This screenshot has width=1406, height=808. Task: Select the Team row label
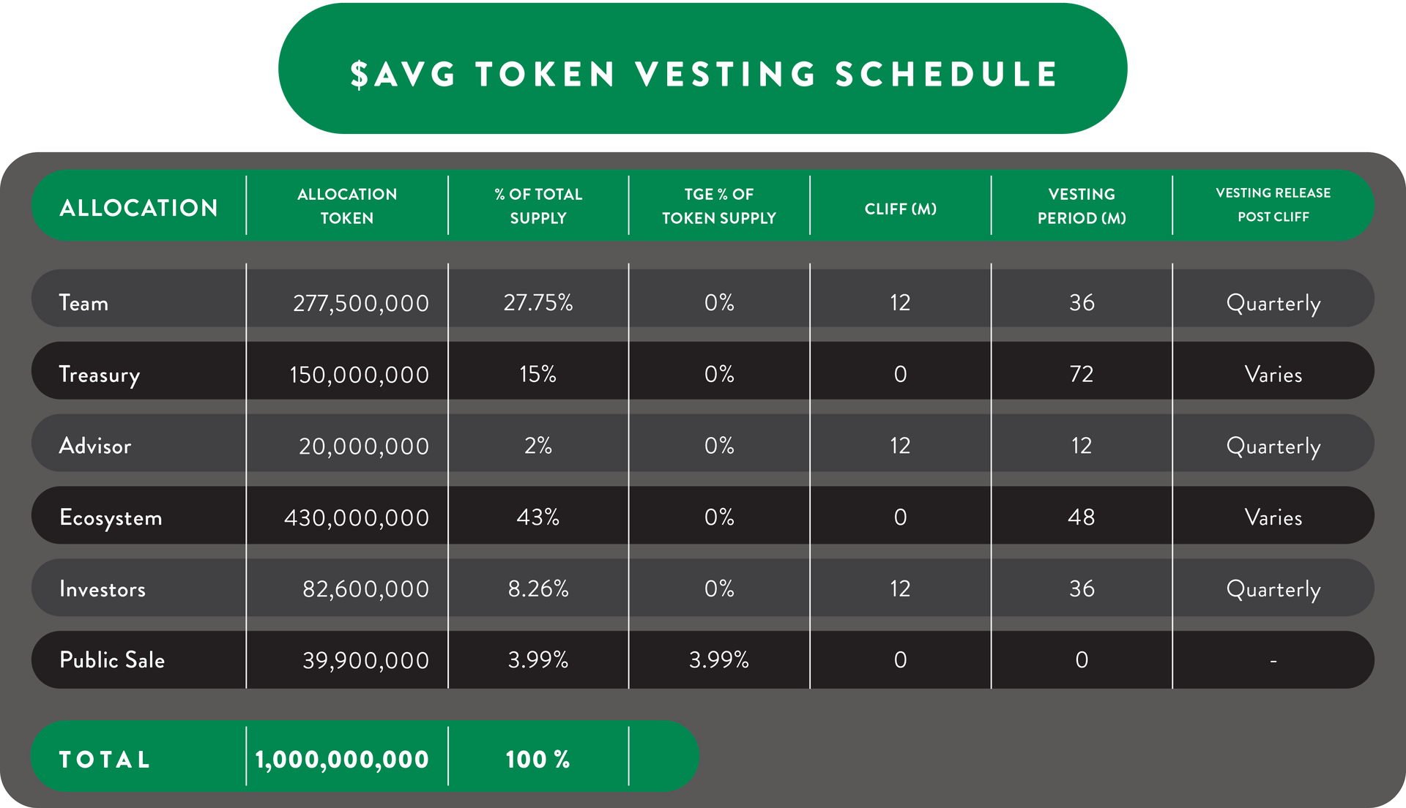click(x=83, y=302)
